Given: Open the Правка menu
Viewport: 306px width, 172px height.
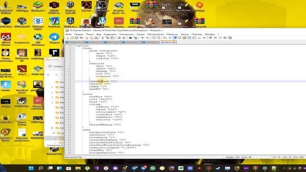Looking at the screenshot, I should [79, 34].
